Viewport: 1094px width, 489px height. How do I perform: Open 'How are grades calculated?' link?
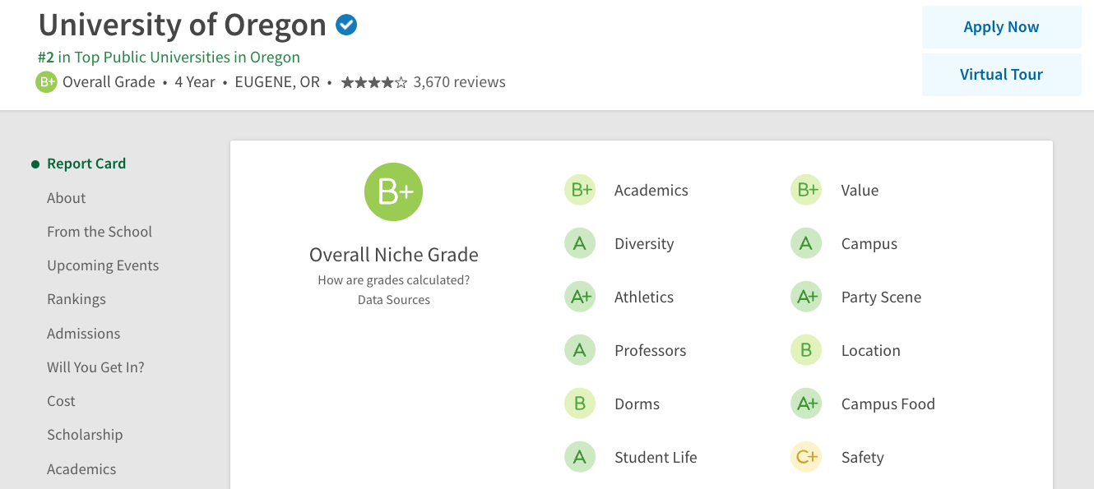pos(393,280)
